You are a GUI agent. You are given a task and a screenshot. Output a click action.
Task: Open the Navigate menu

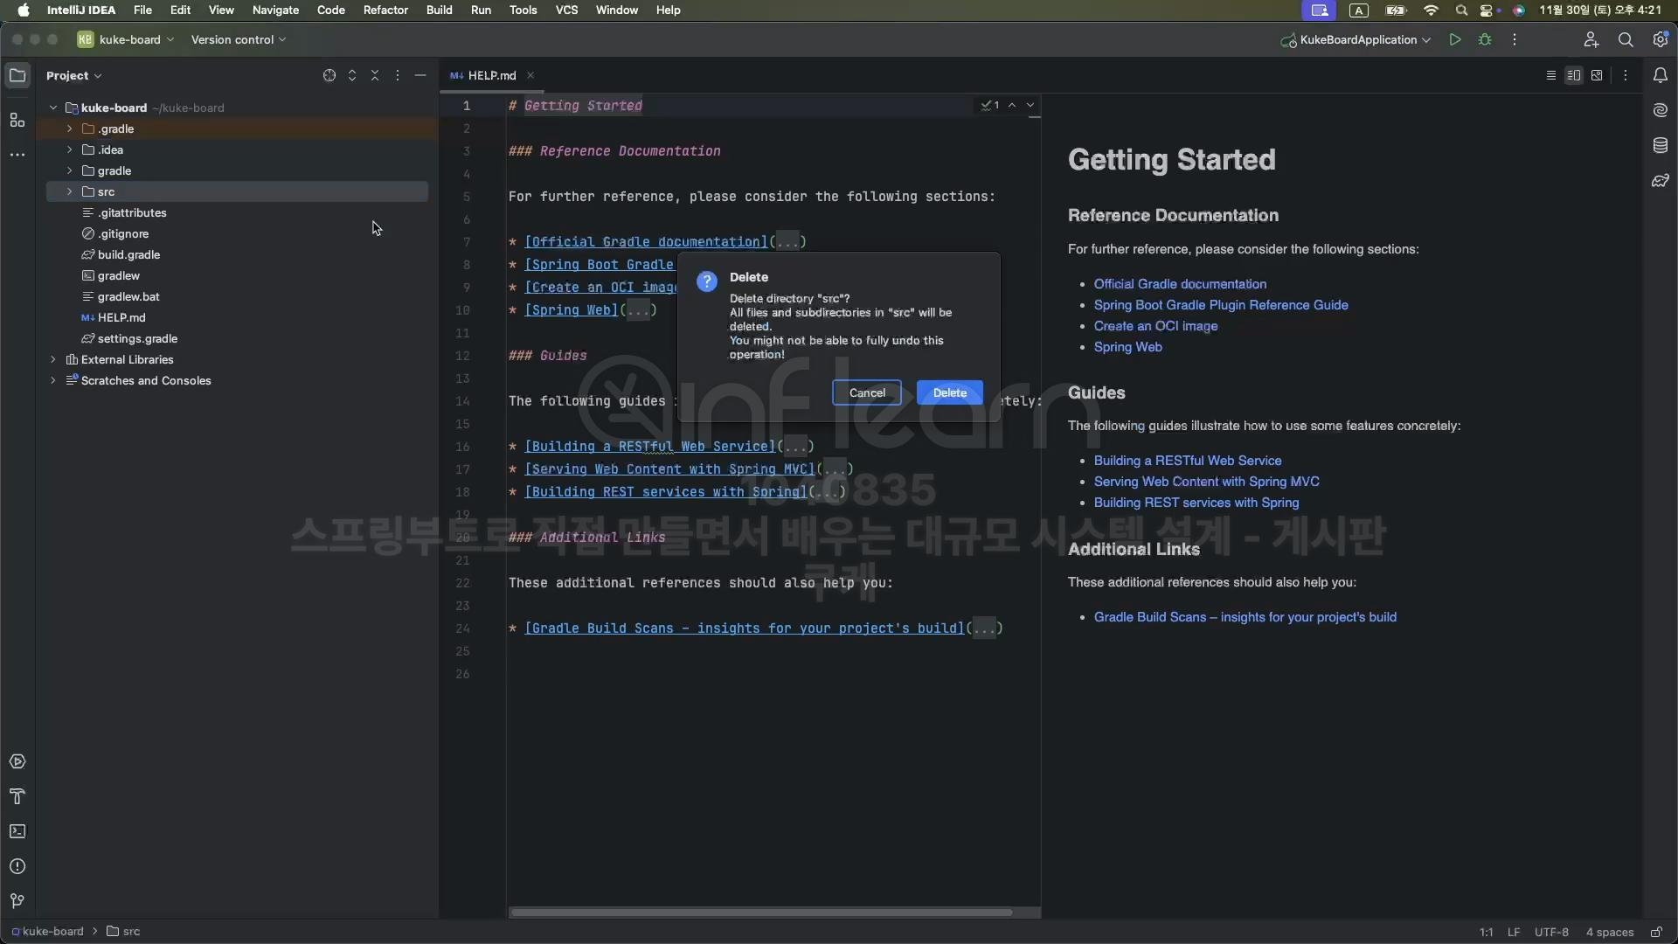pyautogui.click(x=275, y=10)
